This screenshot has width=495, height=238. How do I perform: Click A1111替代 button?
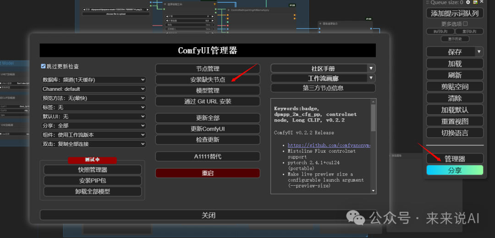point(208,156)
